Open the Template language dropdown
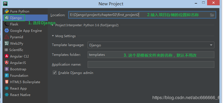The width and height of the screenshot is (223, 103). (x=151, y=45)
